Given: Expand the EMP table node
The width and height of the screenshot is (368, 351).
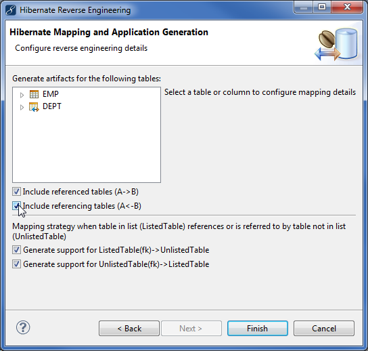Looking at the screenshot, I should pos(22,95).
